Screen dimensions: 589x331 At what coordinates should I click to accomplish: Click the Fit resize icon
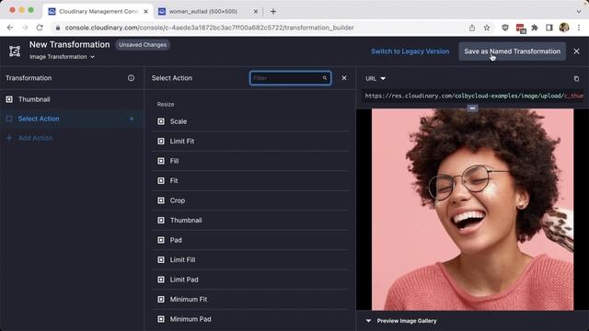(161, 180)
